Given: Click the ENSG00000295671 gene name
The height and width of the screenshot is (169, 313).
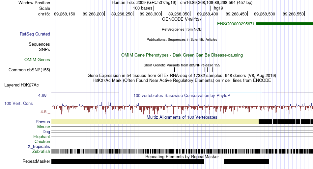Looking at the screenshot, I should click(236, 24).
